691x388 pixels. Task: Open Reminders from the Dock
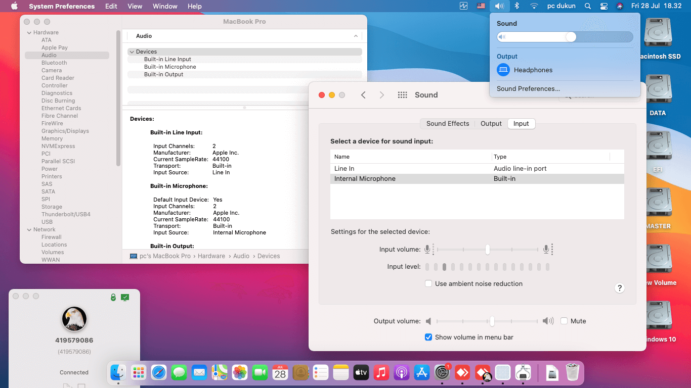[321, 373]
